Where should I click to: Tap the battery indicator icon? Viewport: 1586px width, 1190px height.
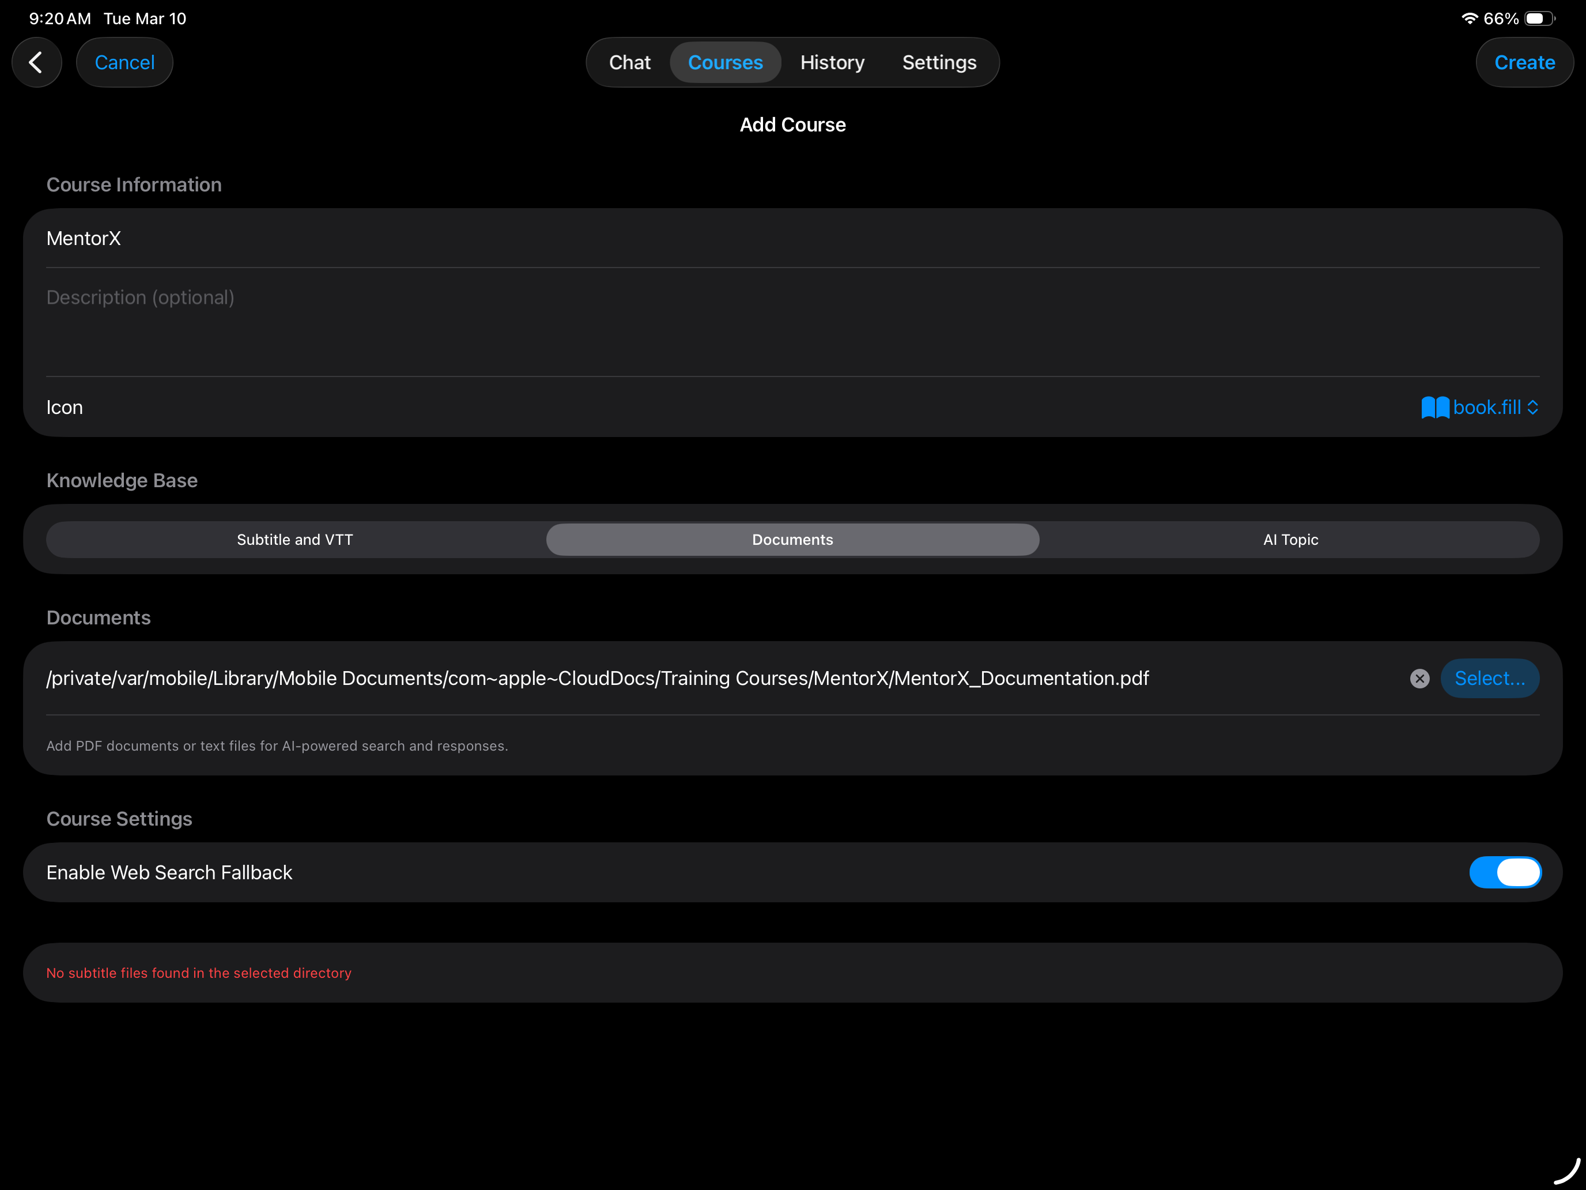coord(1539,18)
